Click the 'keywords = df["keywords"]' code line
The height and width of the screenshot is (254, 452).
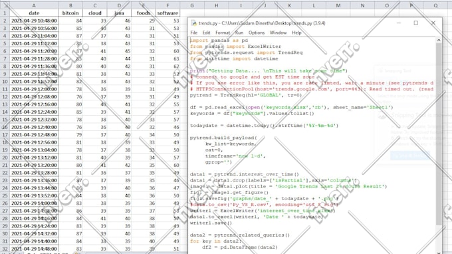(x=252, y=113)
